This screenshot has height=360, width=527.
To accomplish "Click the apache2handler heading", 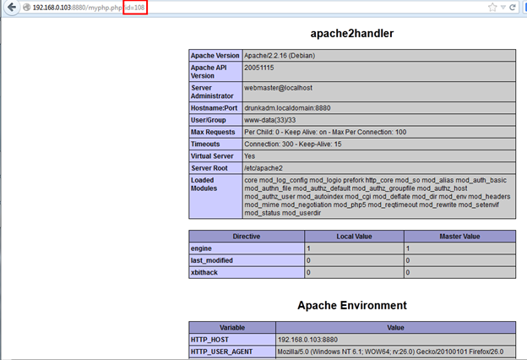I will click(x=351, y=34).
